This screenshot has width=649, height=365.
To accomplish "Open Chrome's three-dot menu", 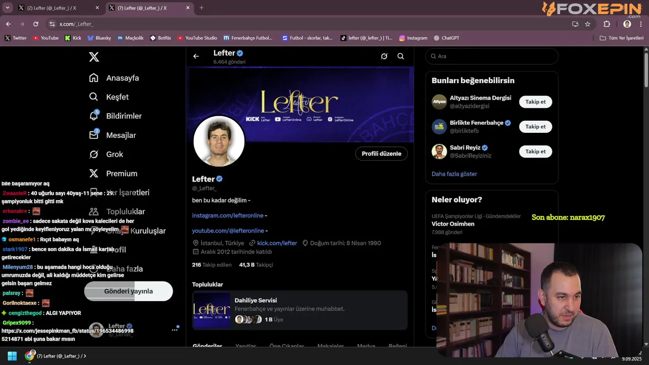I will 641,24.
